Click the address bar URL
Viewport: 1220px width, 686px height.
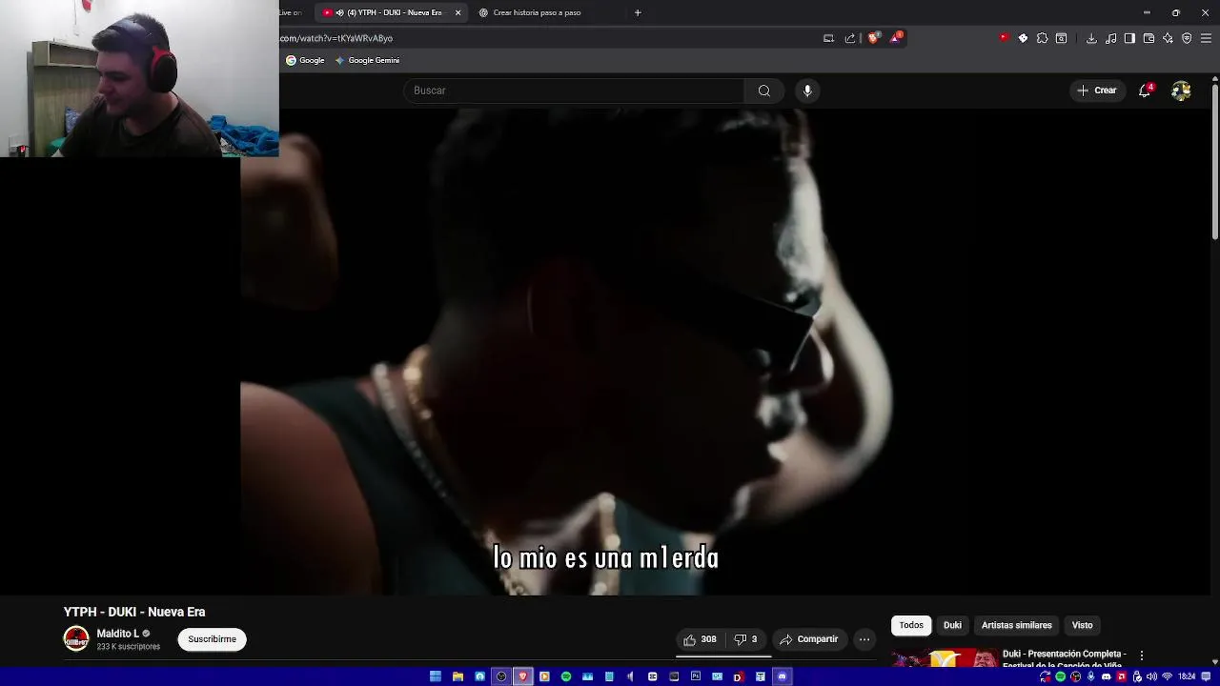tap(336, 38)
